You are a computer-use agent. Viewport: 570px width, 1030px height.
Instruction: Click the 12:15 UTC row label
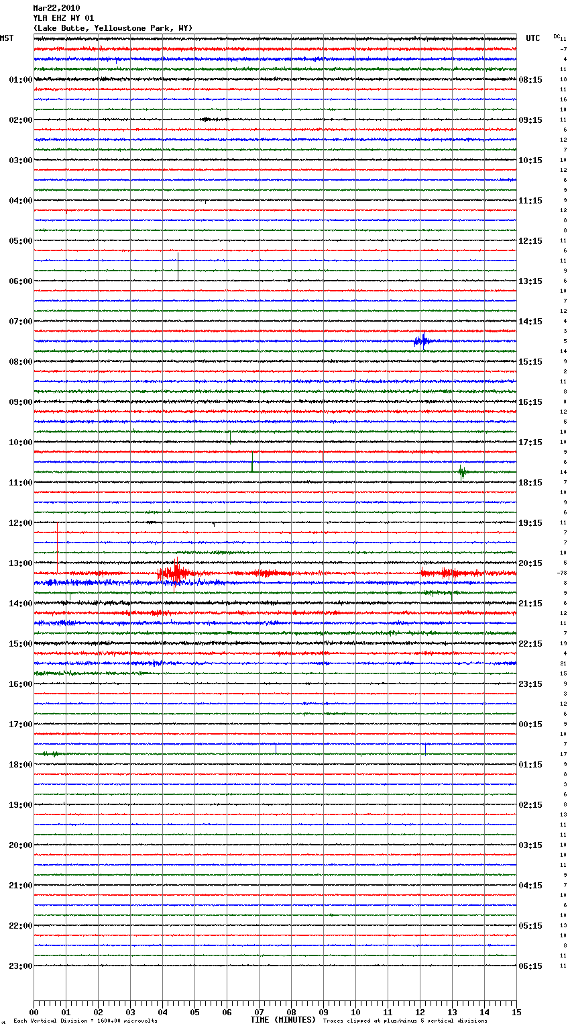pos(530,241)
